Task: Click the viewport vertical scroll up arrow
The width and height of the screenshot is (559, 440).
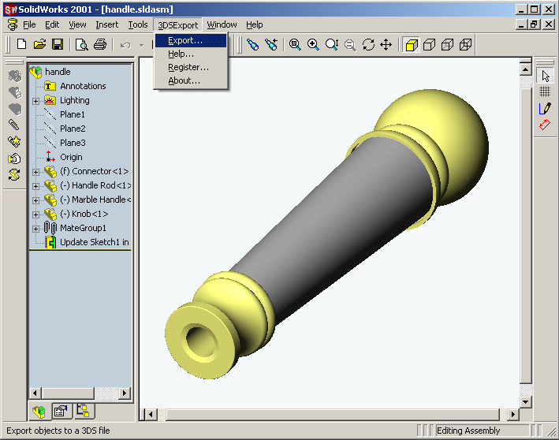Action: [525, 69]
